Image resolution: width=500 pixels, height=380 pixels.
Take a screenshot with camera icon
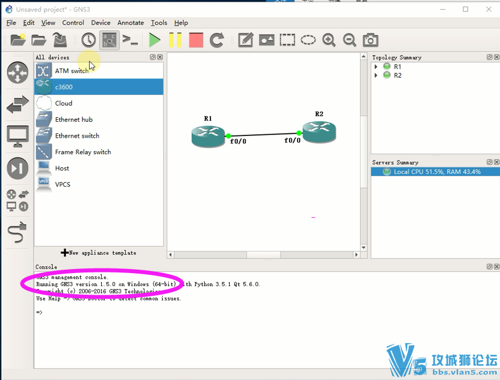tap(370, 40)
